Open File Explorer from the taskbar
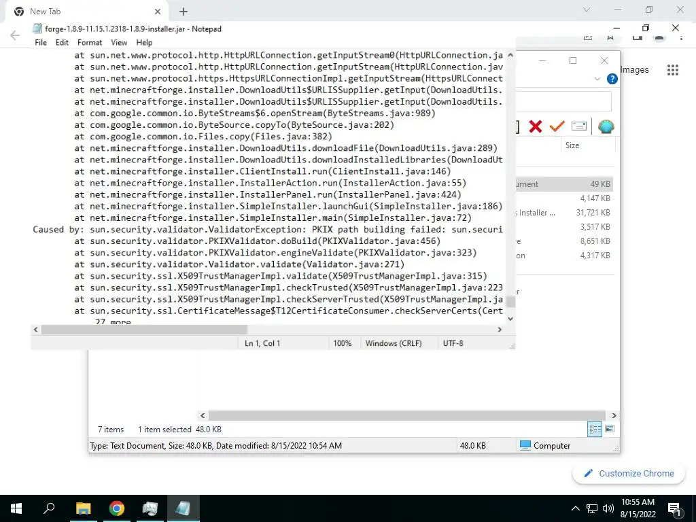The height and width of the screenshot is (522, 696). pyautogui.click(x=83, y=508)
